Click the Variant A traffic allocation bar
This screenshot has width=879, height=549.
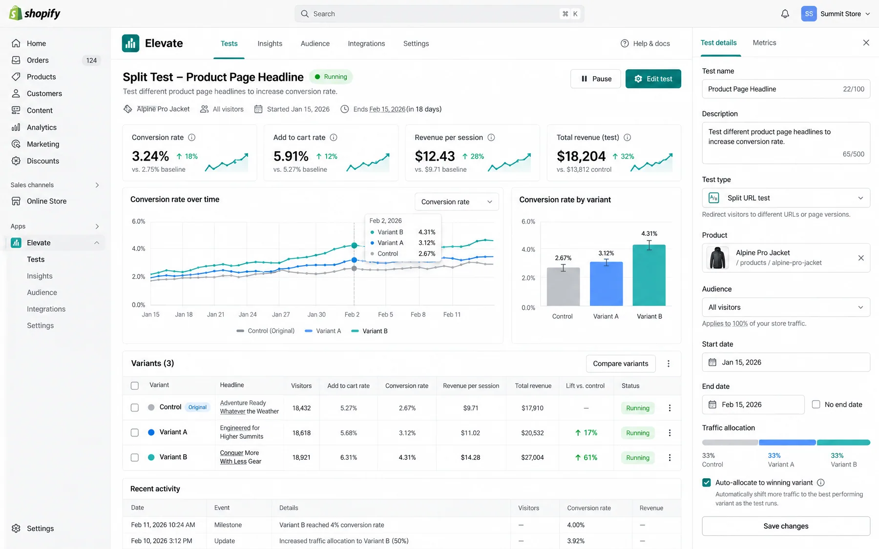pos(787,443)
